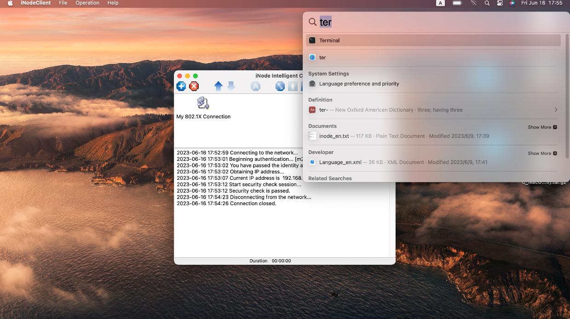Image resolution: width=570 pixels, height=319 pixels.
Task: Click the 'My 802.1X Connection' label
Action: tap(203, 117)
